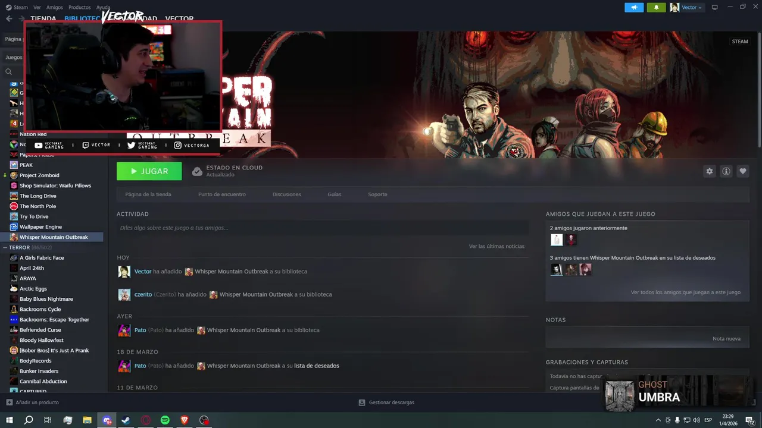Screen dimensions: 762x428
Task: Create a Nota nueva
Action: 726,338
